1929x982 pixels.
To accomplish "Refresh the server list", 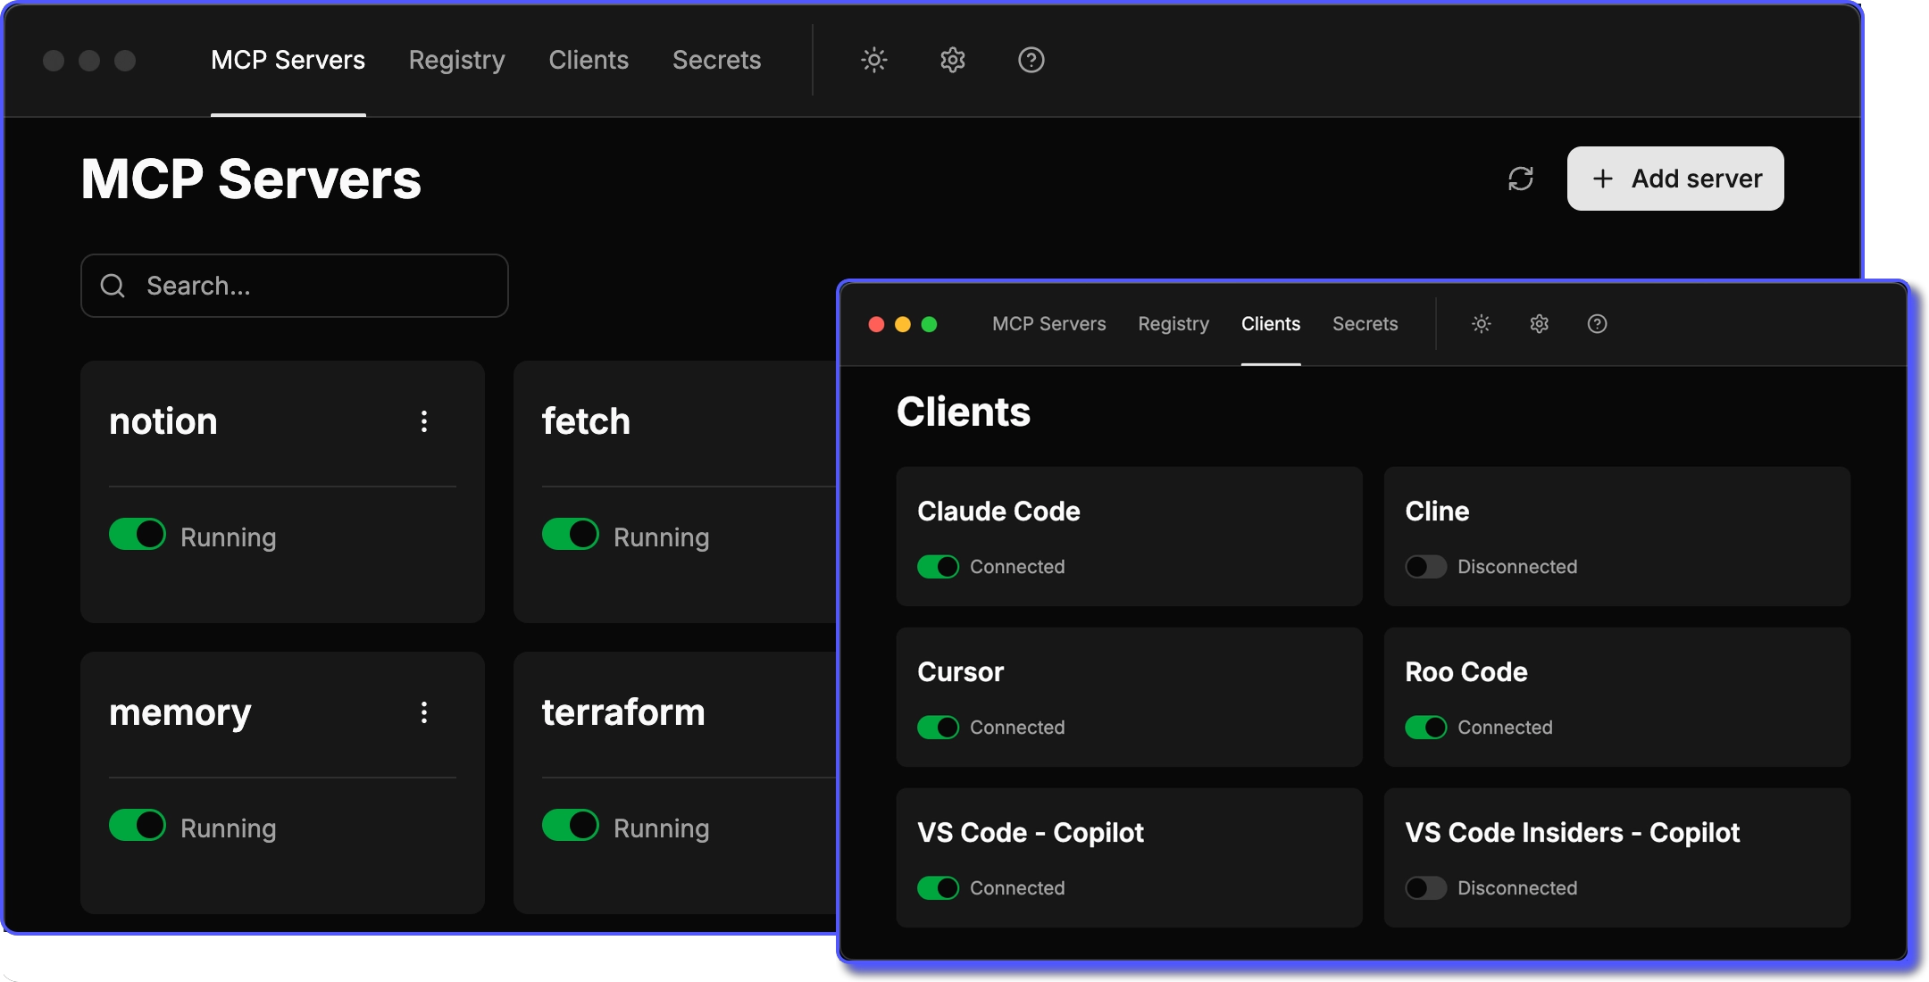I will 1521,179.
